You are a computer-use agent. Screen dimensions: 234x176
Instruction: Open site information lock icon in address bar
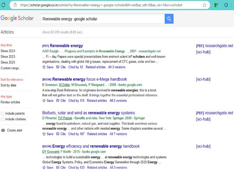[x=15, y=5]
